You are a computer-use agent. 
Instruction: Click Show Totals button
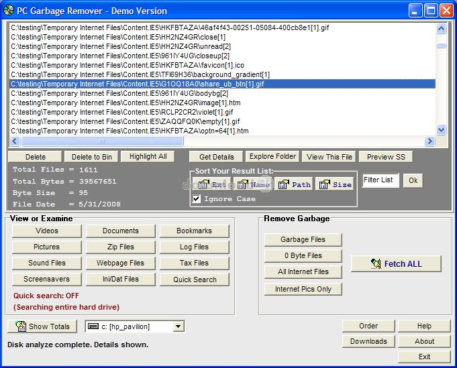[42, 326]
